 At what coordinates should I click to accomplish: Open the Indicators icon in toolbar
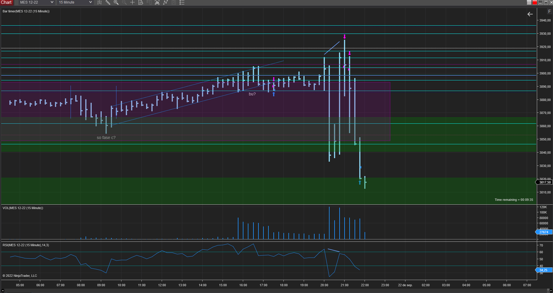coord(165,2)
